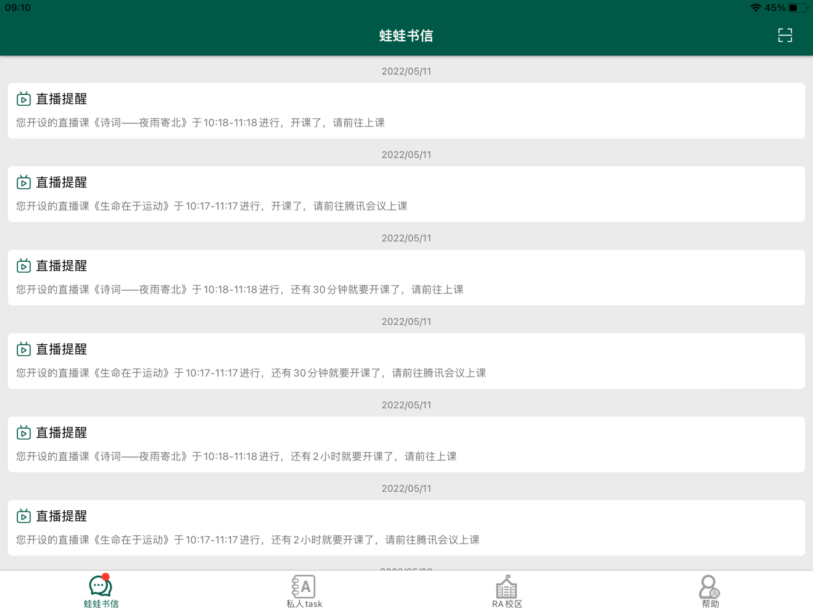Switch to RA校区 tab label

pyautogui.click(x=507, y=604)
